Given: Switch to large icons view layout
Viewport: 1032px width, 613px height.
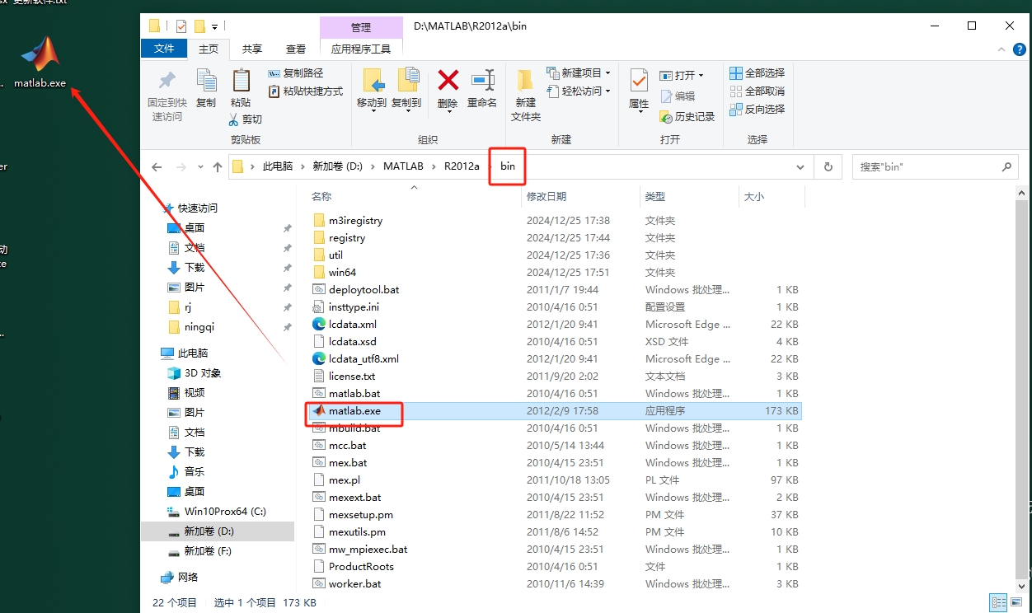Looking at the screenshot, I should point(1016,603).
